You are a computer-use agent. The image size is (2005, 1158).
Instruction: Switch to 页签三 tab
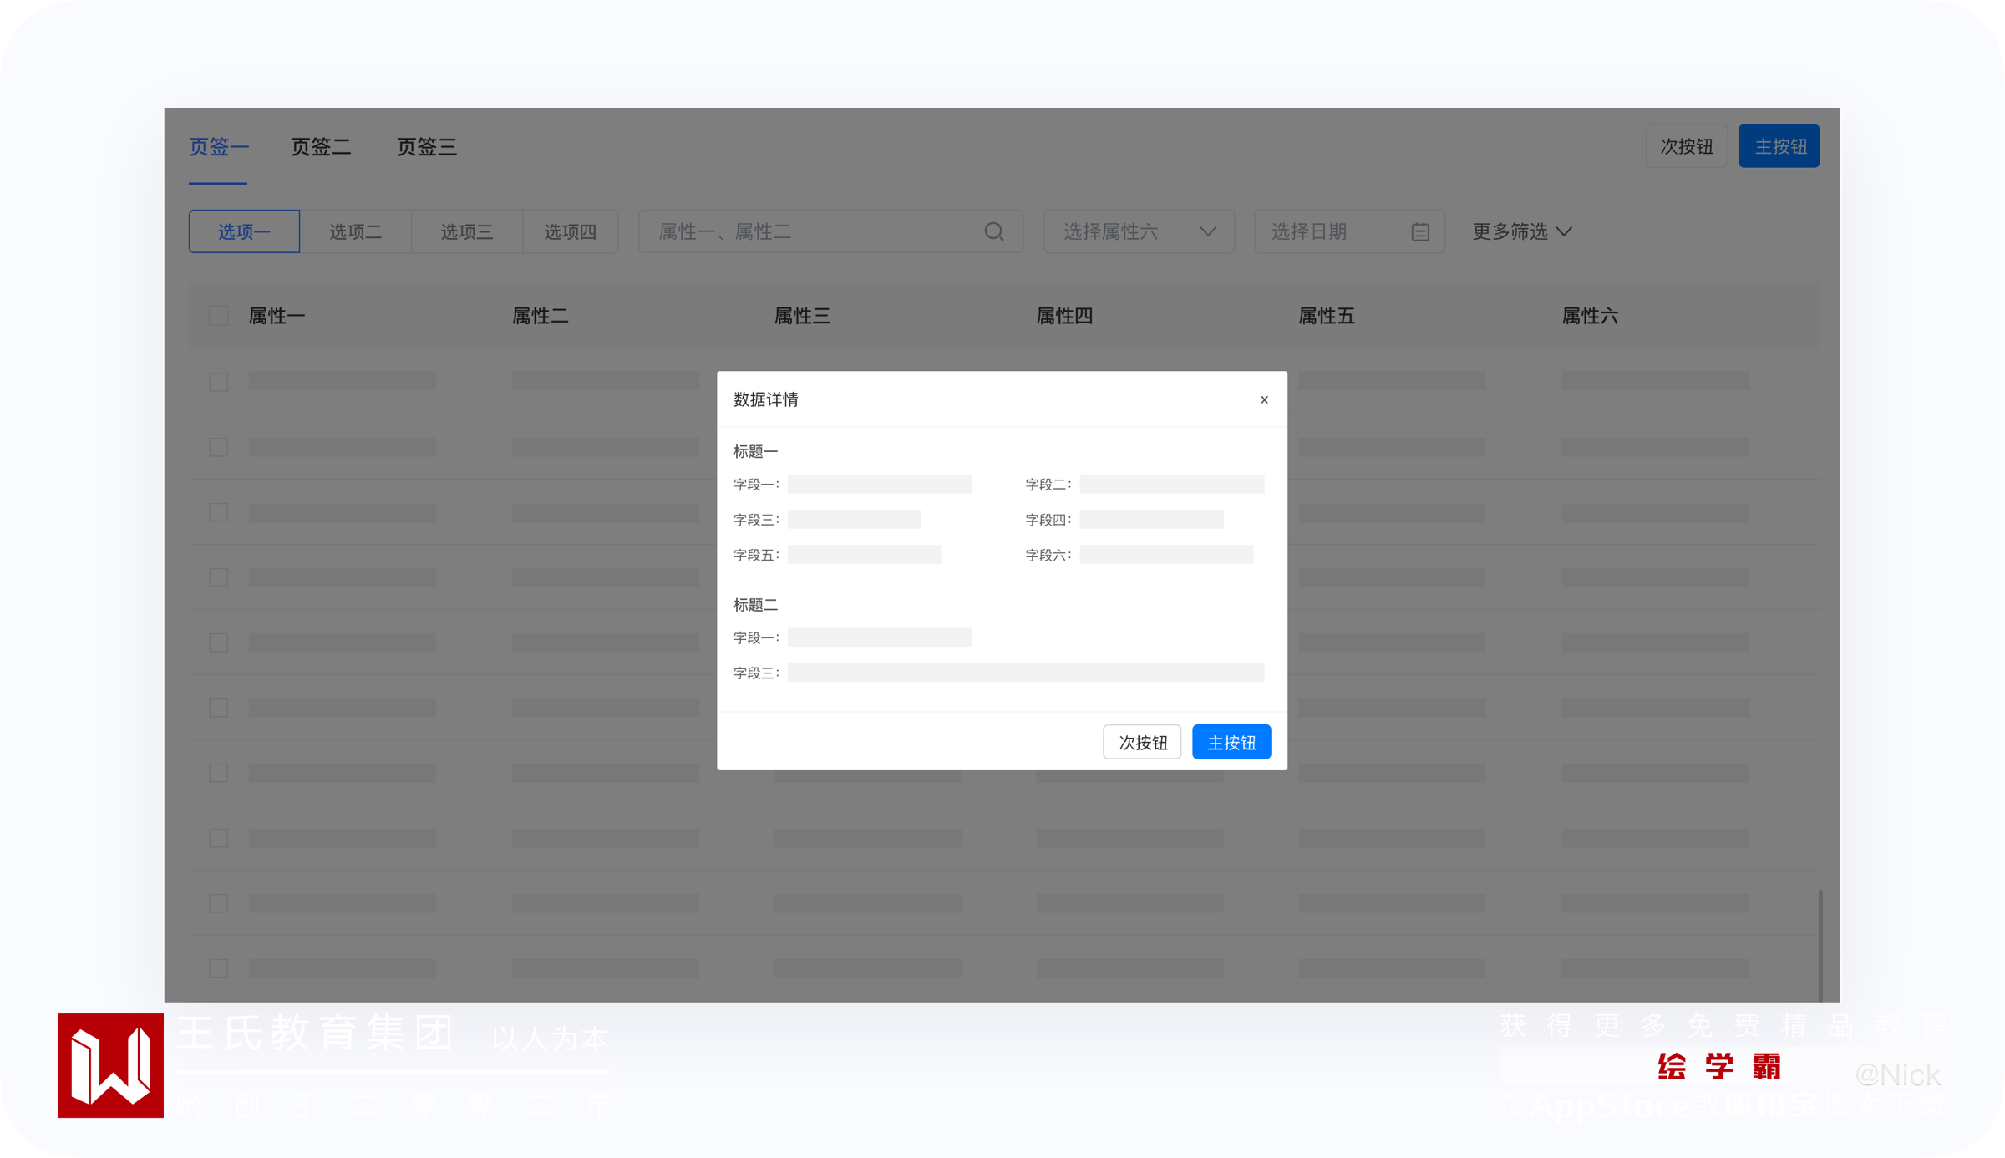(x=426, y=147)
